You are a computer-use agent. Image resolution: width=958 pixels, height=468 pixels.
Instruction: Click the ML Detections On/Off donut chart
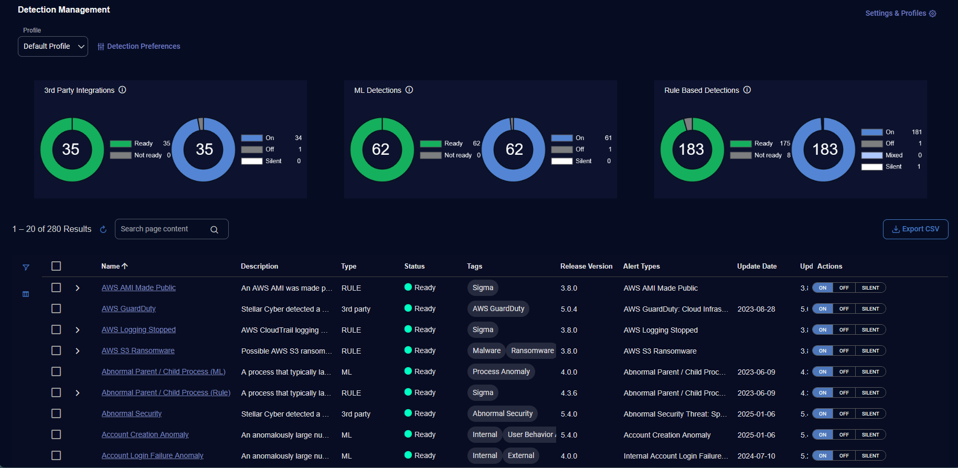pyautogui.click(x=514, y=150)
